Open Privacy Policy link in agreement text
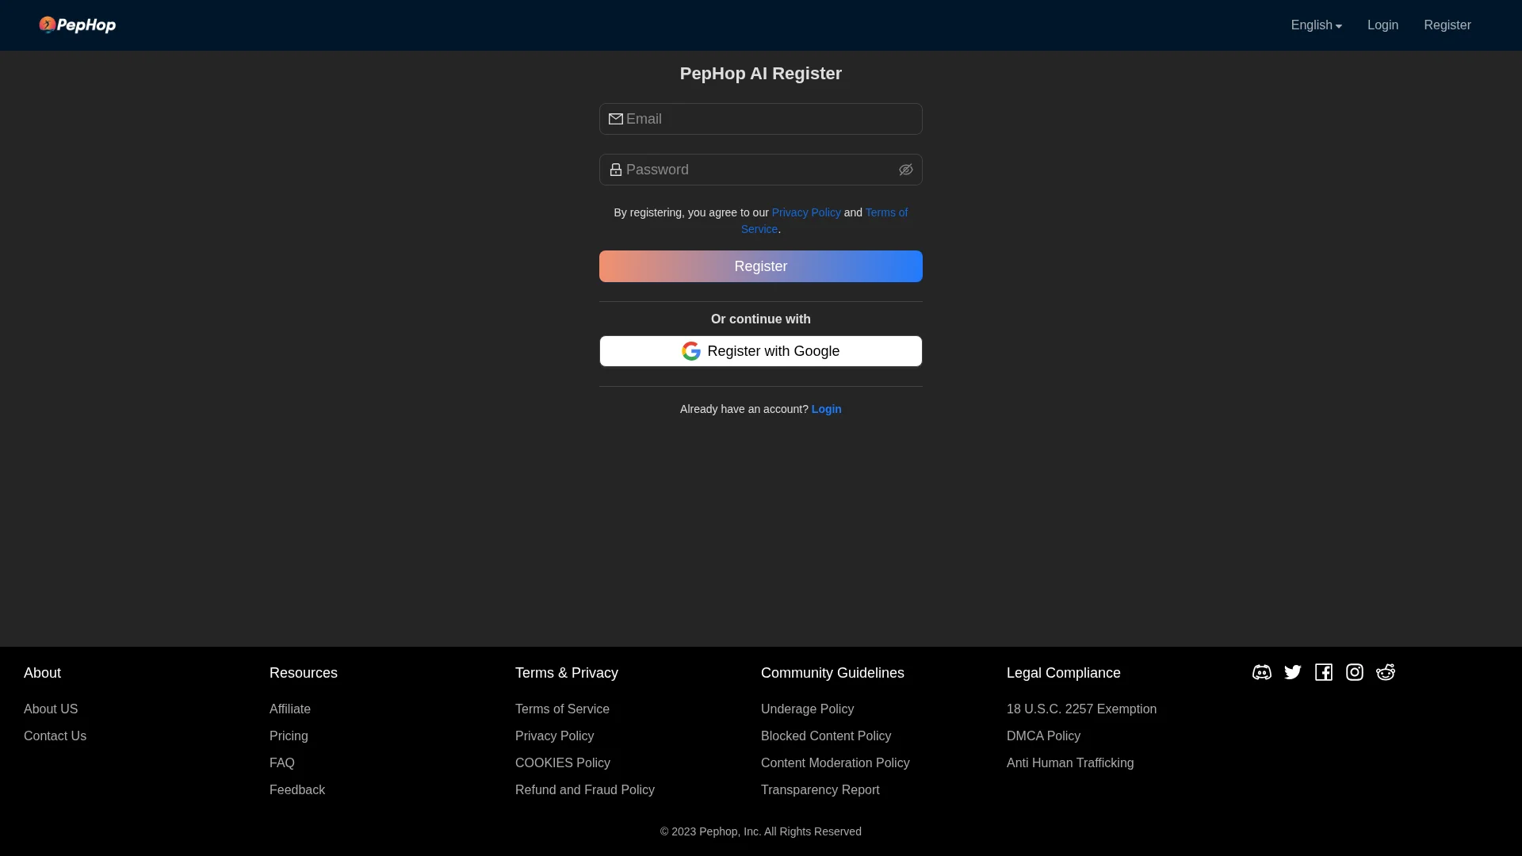Image resolution: width=1522 pixels, height=856 pixels. coord(806,212)
